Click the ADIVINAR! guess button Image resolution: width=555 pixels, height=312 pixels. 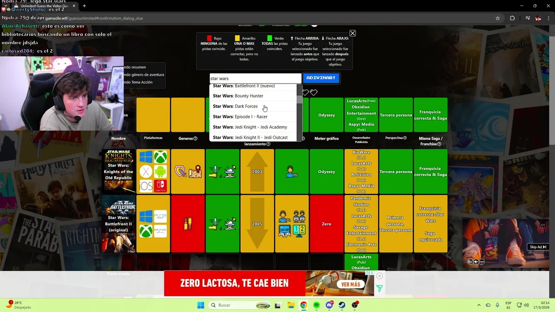[321, 78]
